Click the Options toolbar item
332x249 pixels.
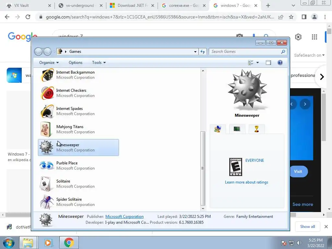pos(76,63)
